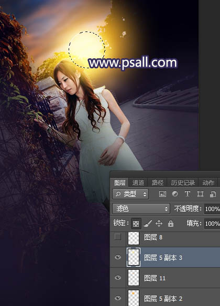The image size is (220, 306).
Task: Filter layers by pixel image icon
Action: (x=162, y=194)
